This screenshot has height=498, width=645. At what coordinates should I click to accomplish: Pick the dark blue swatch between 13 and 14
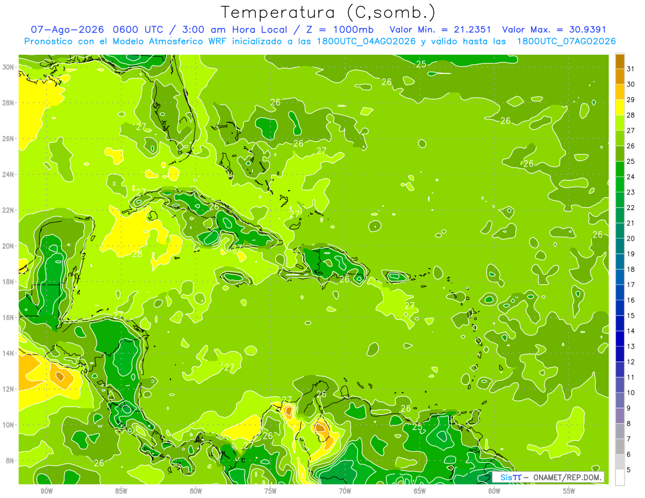click(x=620, y=338)
